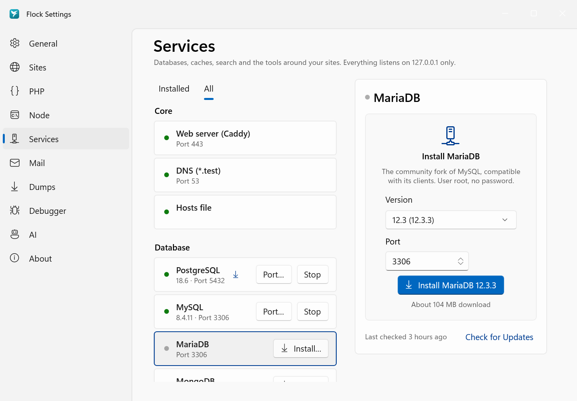Open the AI robot icon
This screenshot has width=577, height=401.
[x=15, y=235]
